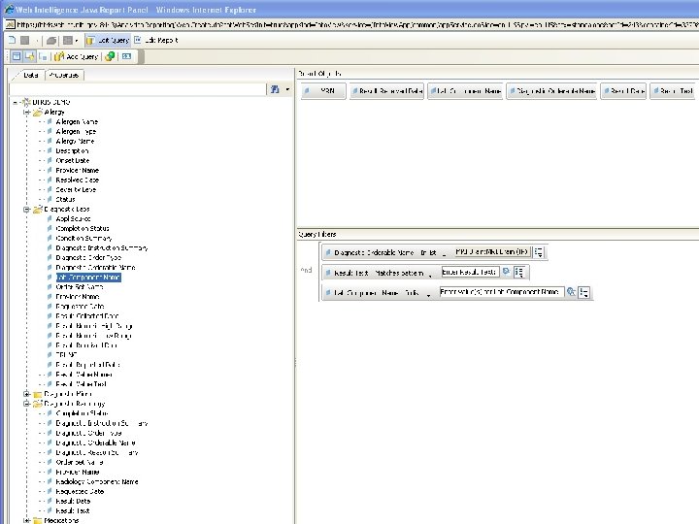The image size is (699, 524).
Task: Click the And operator in Query Filters
Action: [x=306, y=270]
